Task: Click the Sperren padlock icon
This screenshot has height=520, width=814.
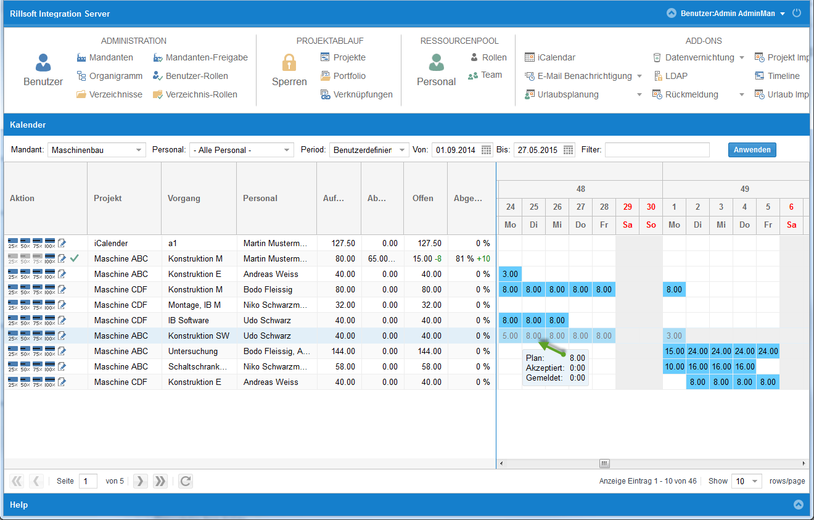Action: pos(289,63)
